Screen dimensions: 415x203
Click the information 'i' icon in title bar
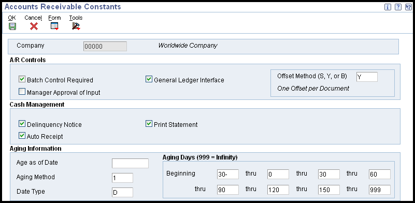point(388,7)
